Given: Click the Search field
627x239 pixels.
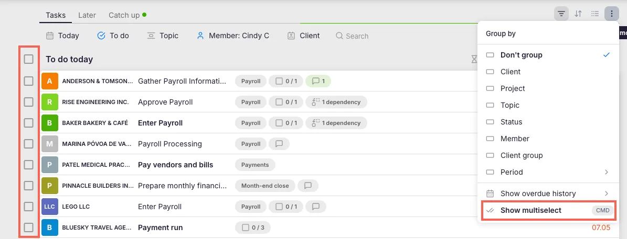Looking at the screenshot, I should [x=357, y=36].
